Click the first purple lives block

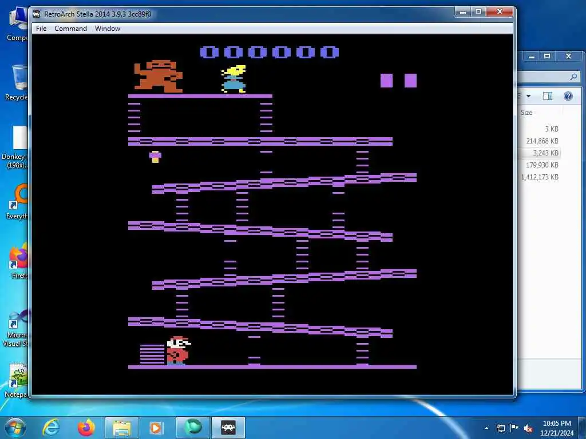386,80
